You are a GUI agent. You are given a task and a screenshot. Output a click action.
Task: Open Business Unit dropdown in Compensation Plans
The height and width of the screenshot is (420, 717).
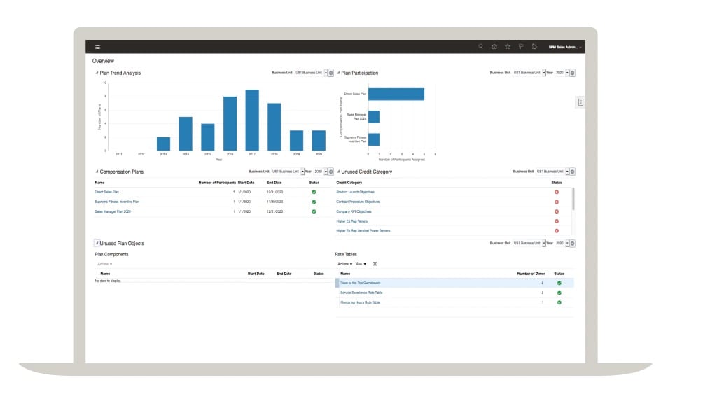coord(302,171)
